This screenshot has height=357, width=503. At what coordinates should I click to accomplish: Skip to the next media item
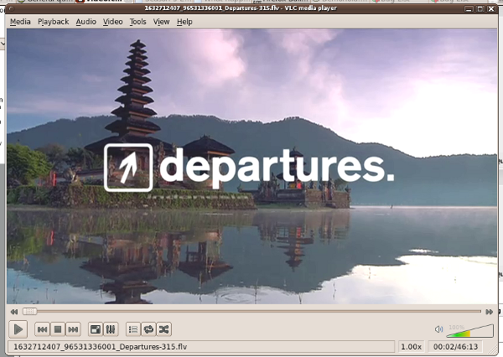(73, 329)
